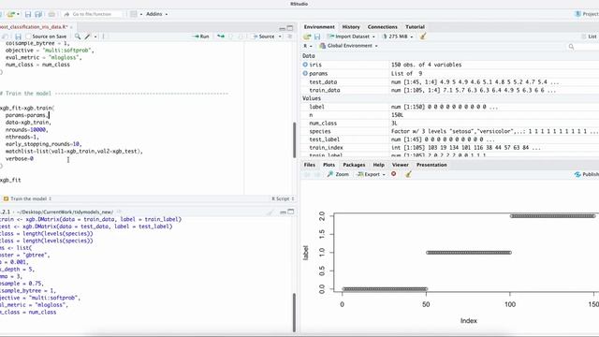Image resolution: width=599 pixels, height=337 pixels.
Task: Select the classification_iris_data.R file tab
Action: point(34,27)
